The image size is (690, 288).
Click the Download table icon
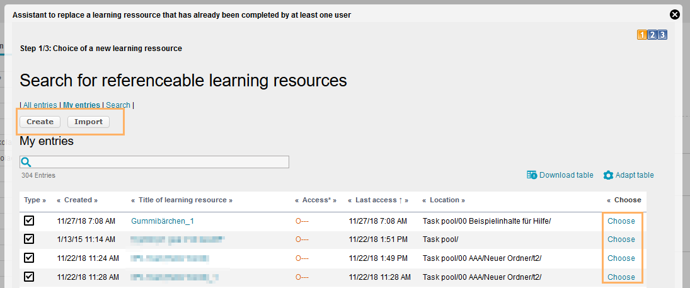[532, 175]
